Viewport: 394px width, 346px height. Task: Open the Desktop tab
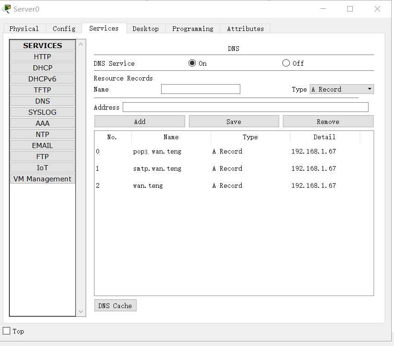[x=146, y=29]
